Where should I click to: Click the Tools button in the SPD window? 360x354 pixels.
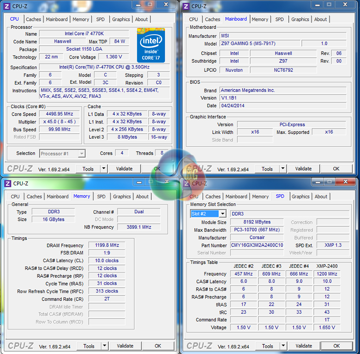click(267, 346)
